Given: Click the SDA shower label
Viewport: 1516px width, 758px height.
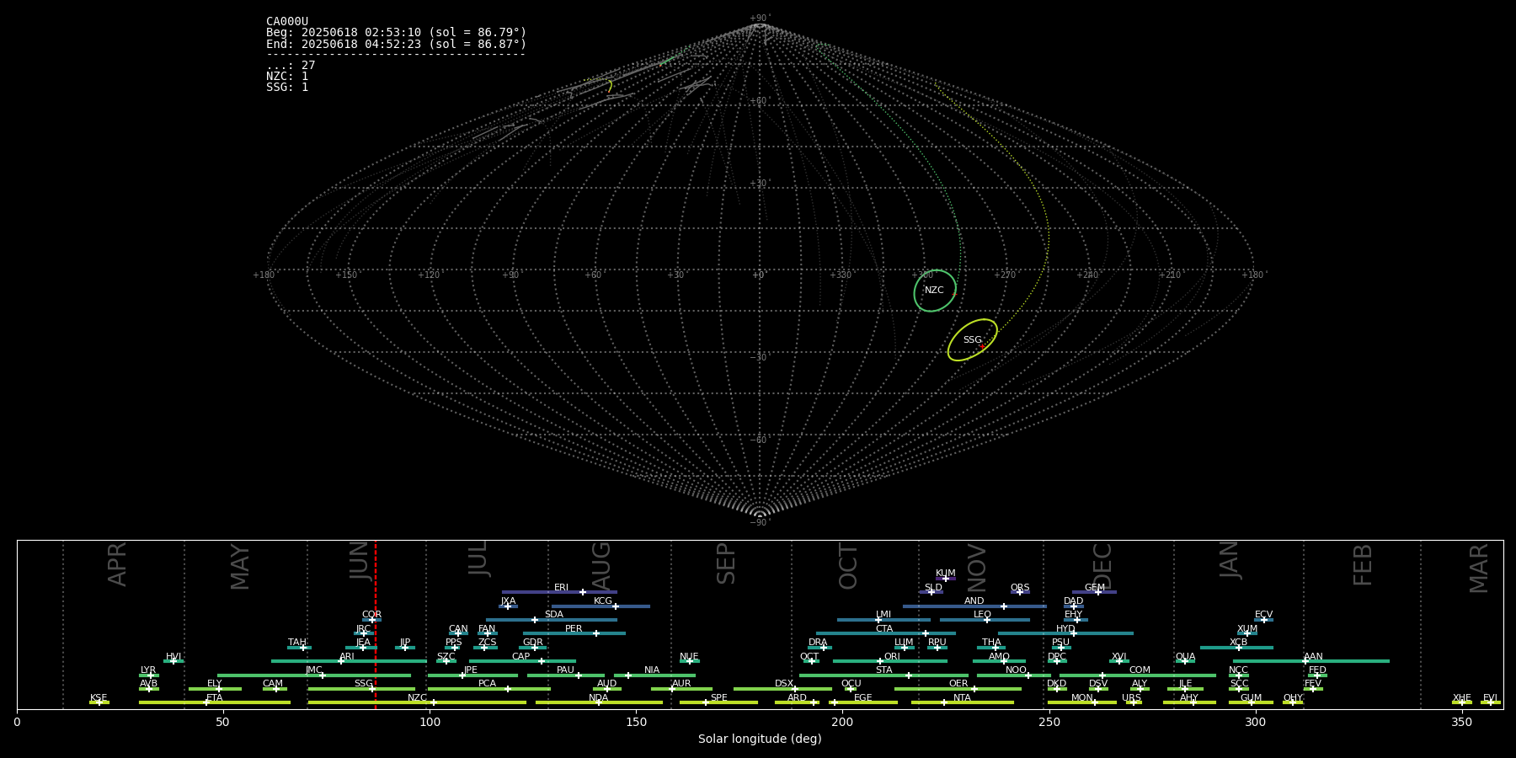Looking at the screenshot, I should pyautogui.click(x=554, y=615).
